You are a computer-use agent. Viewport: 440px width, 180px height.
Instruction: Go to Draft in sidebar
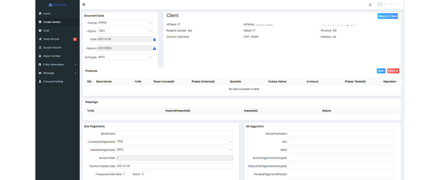[x=46, y=30]
